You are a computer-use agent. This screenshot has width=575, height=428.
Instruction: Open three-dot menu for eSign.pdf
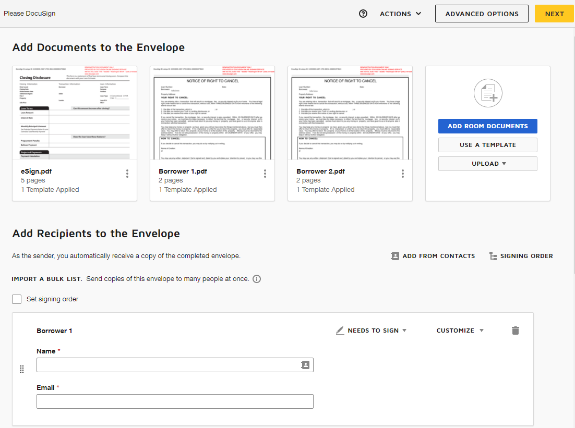(x=127, y=174)
